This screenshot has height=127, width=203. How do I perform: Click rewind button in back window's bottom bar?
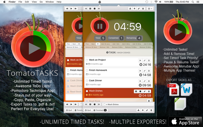(x=67, y=104)
